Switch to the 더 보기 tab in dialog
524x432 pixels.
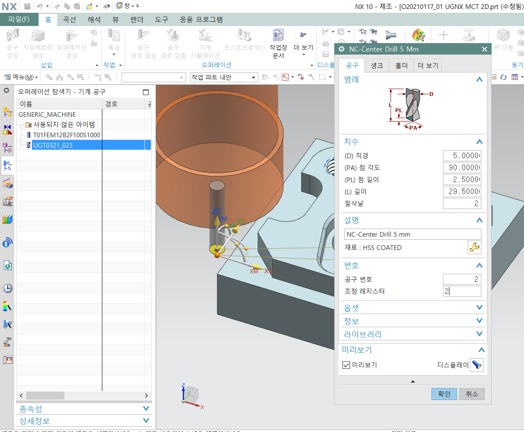click(x=428, y=65)
